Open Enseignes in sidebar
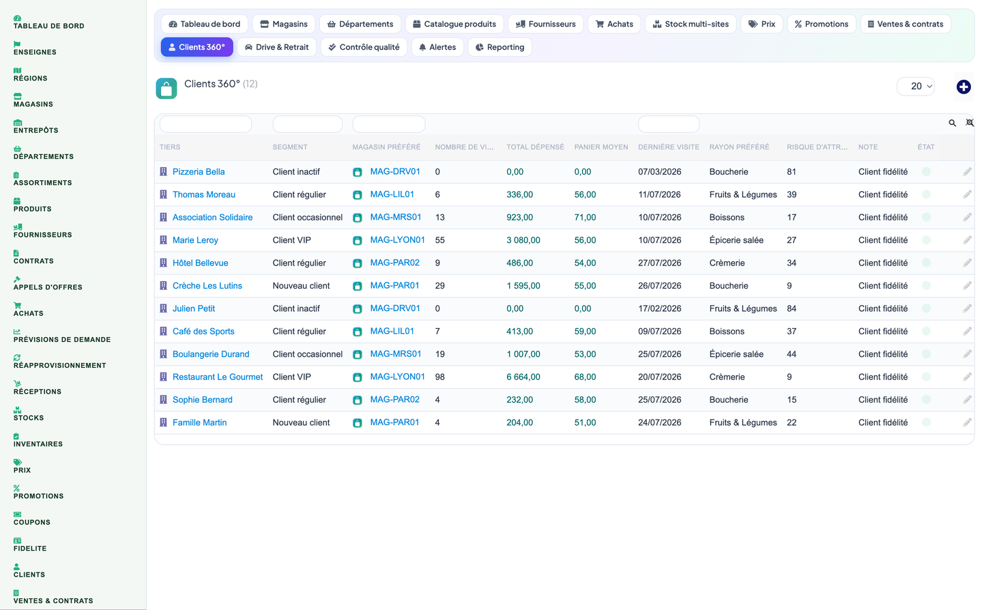 click(x=35, y=48)
